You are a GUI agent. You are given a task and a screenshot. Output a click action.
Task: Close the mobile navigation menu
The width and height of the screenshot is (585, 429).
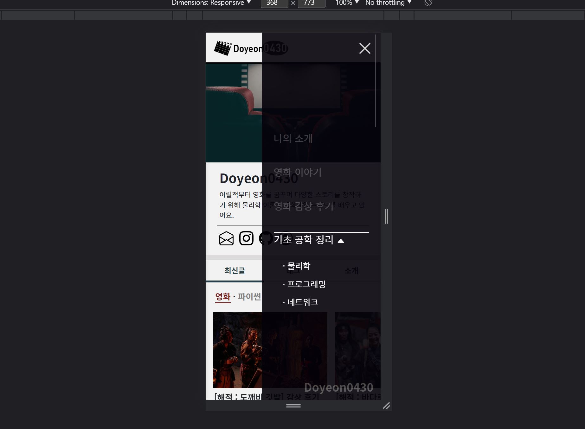(365, 48)
